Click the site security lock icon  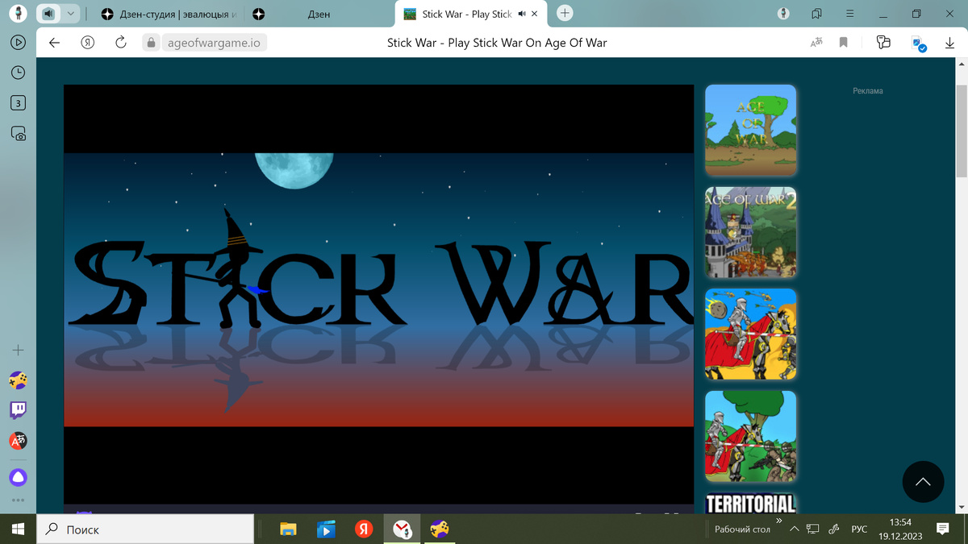[150, 43]
